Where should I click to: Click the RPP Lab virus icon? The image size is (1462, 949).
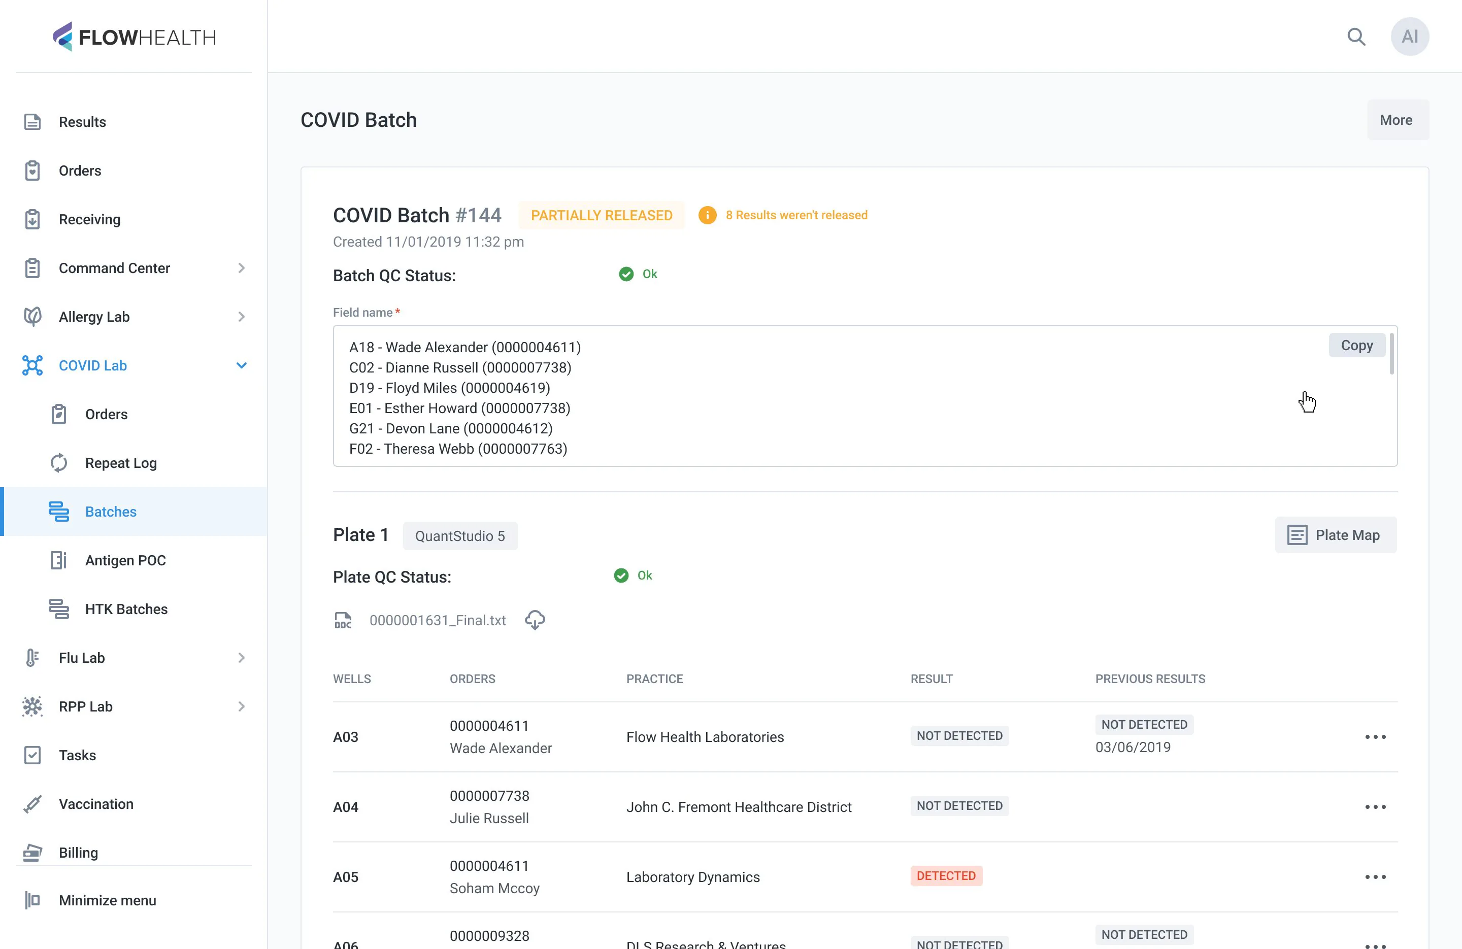click(32, 706)
